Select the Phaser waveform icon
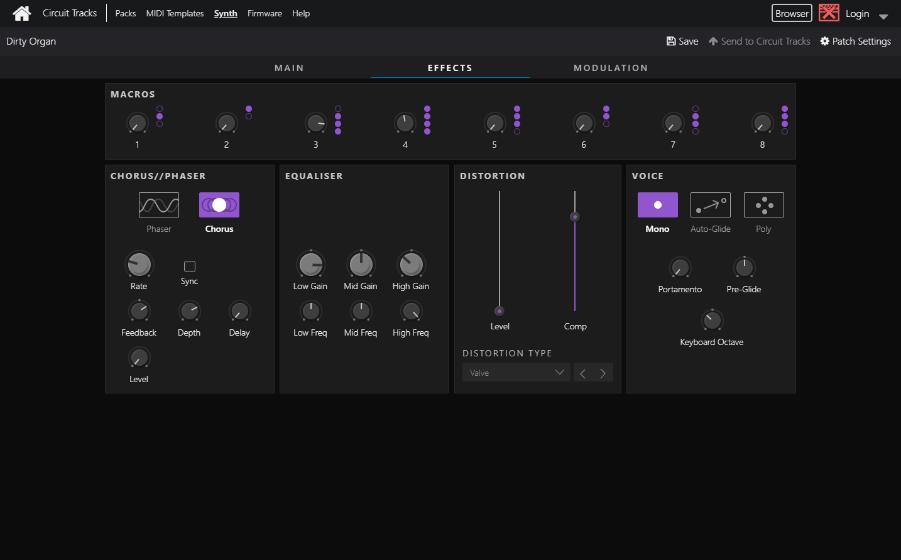 pos(158,204)
